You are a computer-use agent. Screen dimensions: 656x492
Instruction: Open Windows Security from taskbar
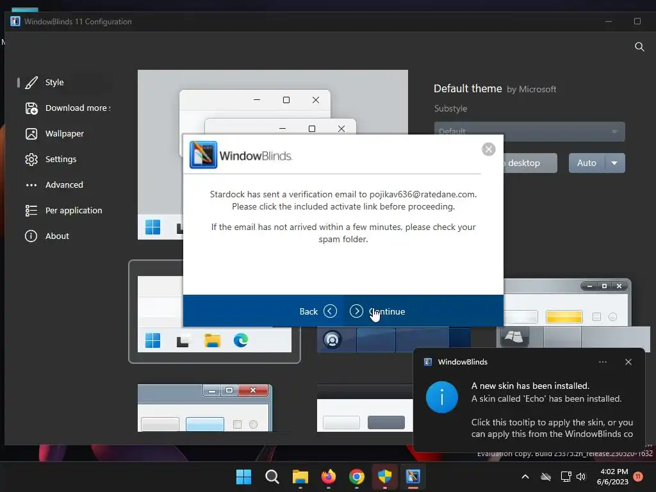tap(384, 477)
